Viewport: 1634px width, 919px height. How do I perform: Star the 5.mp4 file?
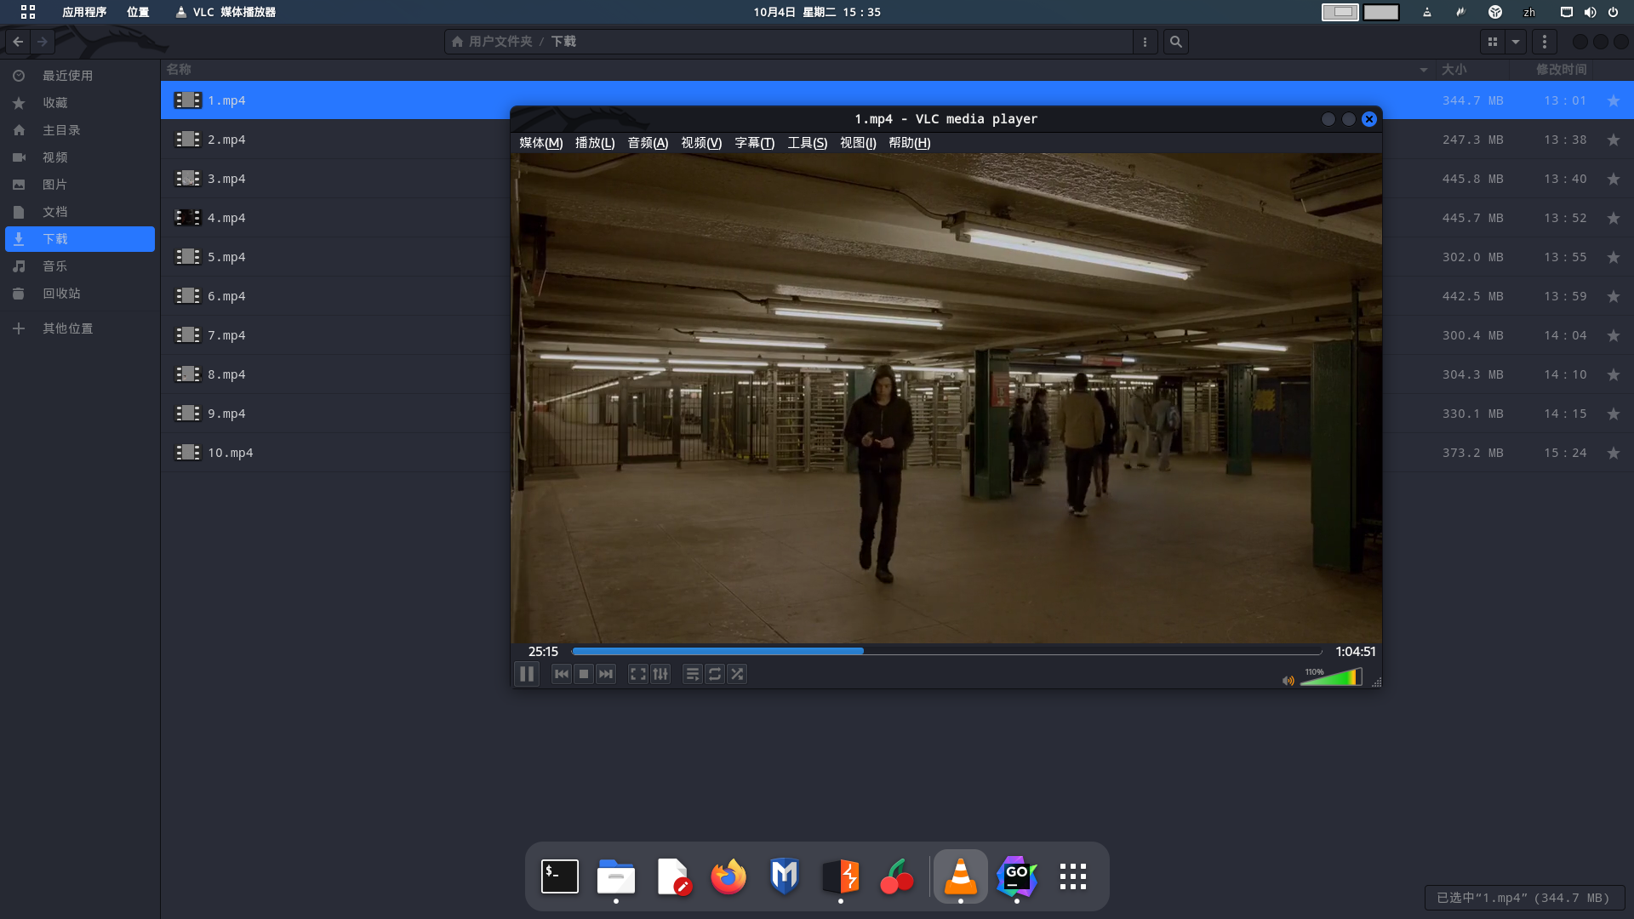(x=1614, y=257)
